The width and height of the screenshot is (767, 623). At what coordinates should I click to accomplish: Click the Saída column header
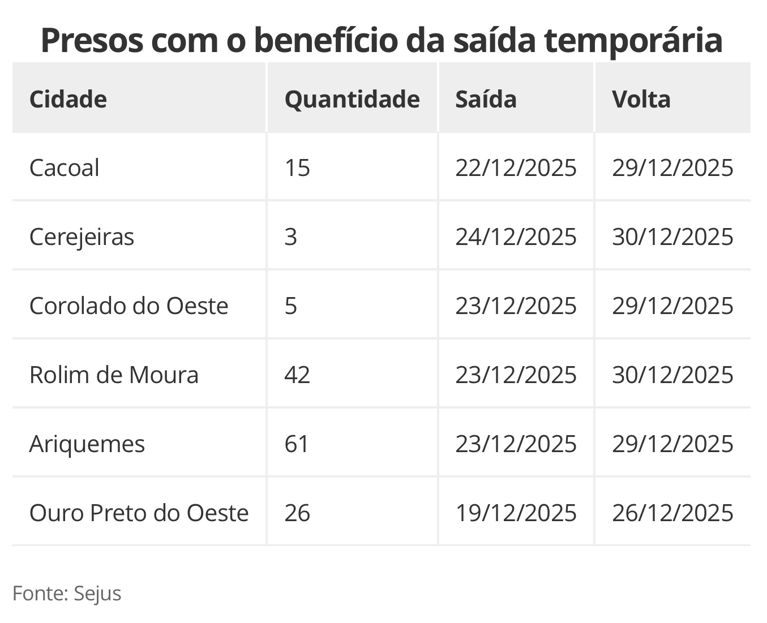click(x=486, y=100)
